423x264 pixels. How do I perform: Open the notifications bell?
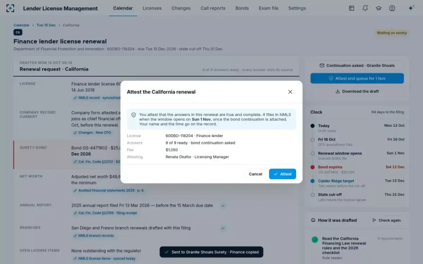[365, 8]
